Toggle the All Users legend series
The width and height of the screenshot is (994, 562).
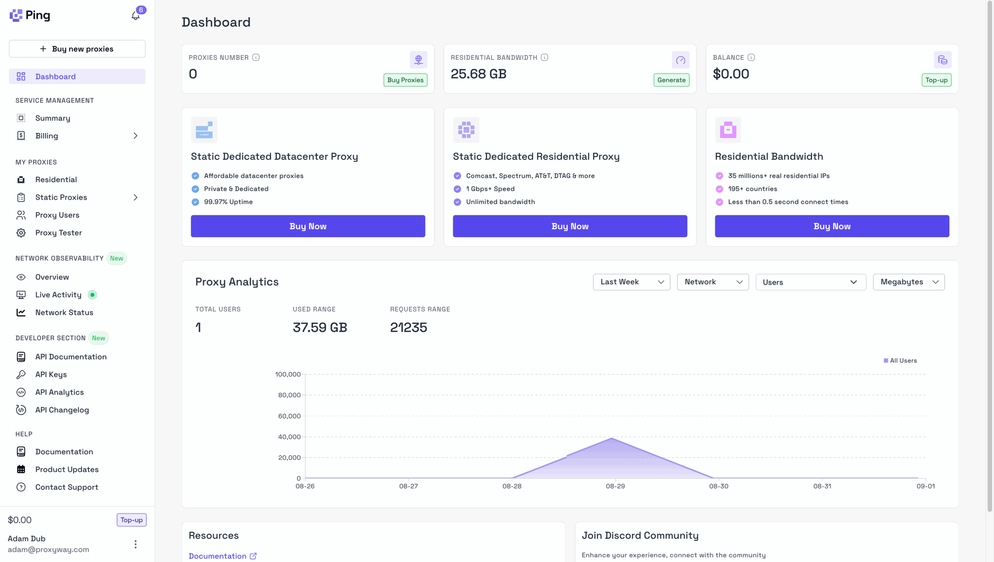pyautogui.click(x=900, y=360)
